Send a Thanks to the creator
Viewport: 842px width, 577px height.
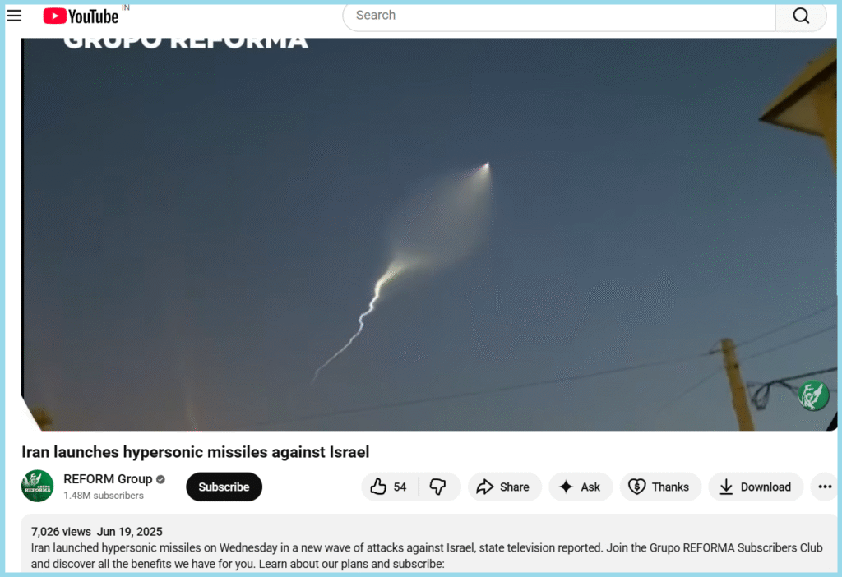point(660,487)
